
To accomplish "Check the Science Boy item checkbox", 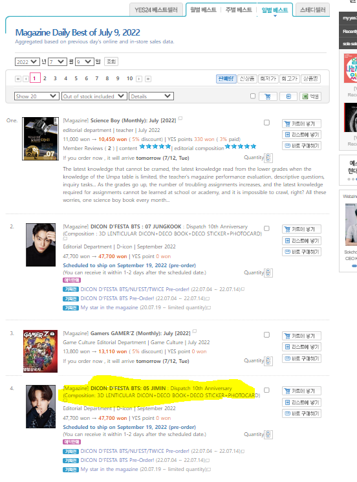I will [x=266, y=123].
